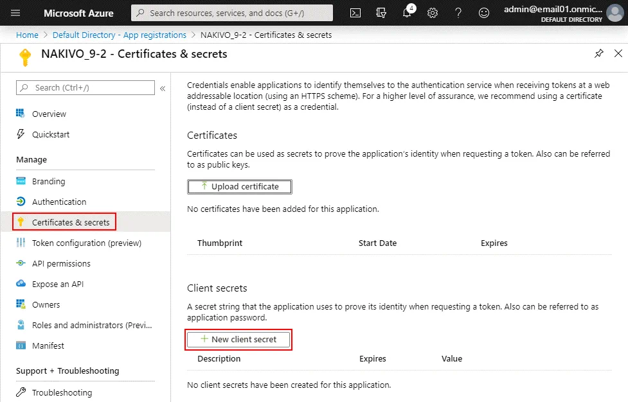Open Azure notifications bell
This screenshot has height=402, width=628.
click(407, 12)
